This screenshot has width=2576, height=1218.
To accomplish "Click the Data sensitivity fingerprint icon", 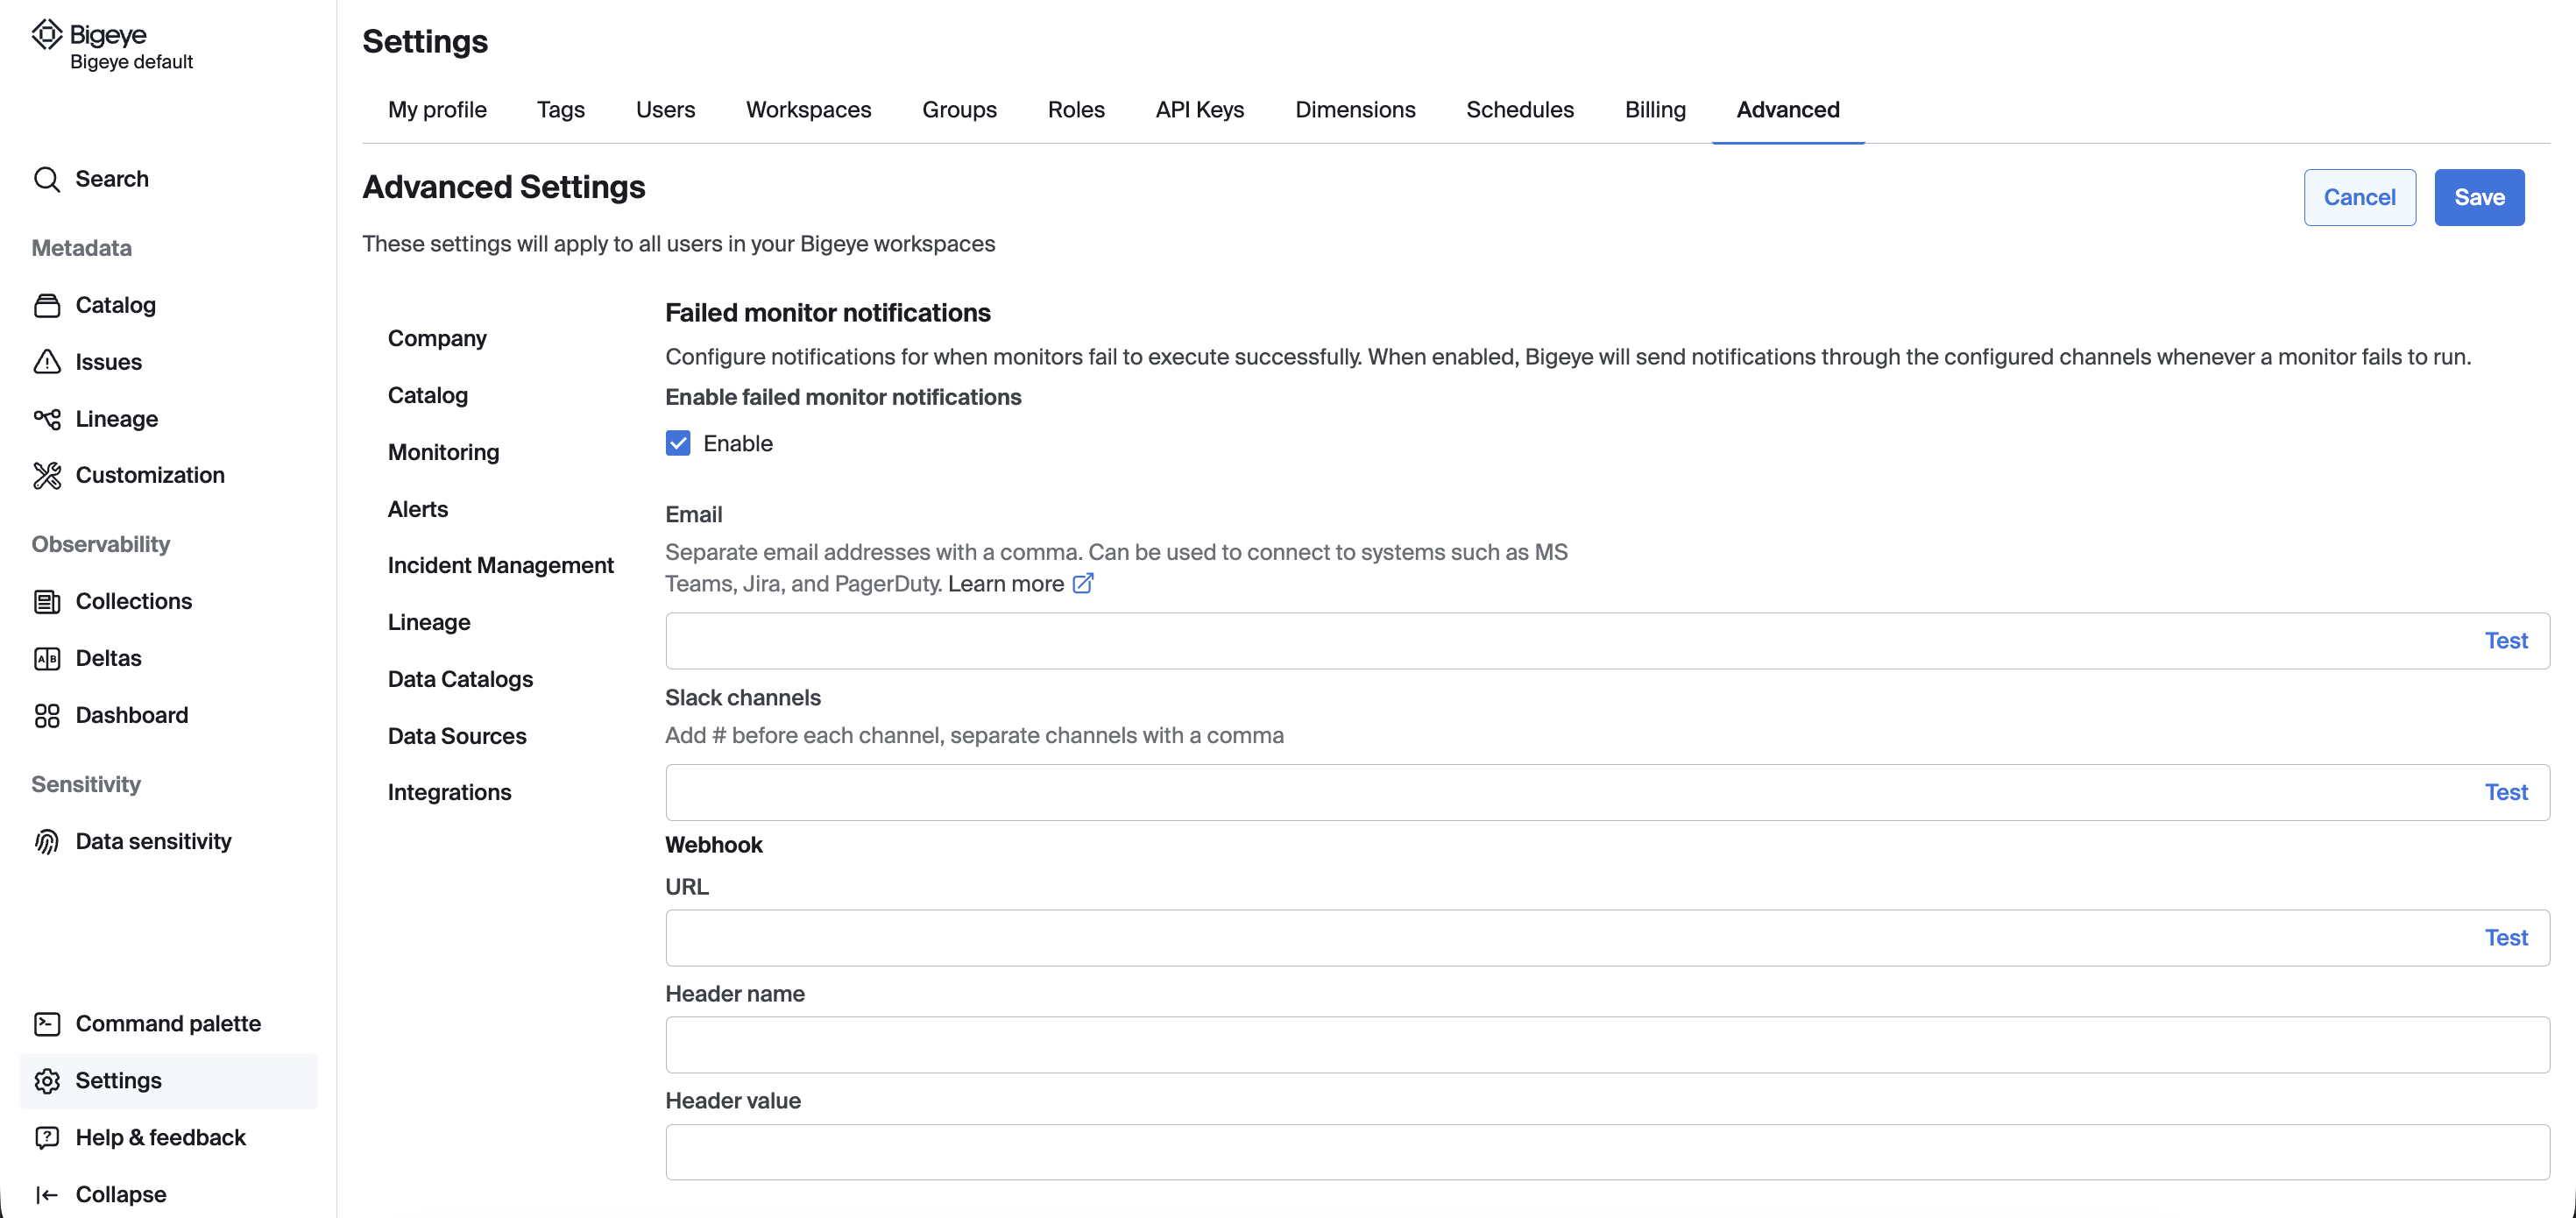I will pos(47,841).
